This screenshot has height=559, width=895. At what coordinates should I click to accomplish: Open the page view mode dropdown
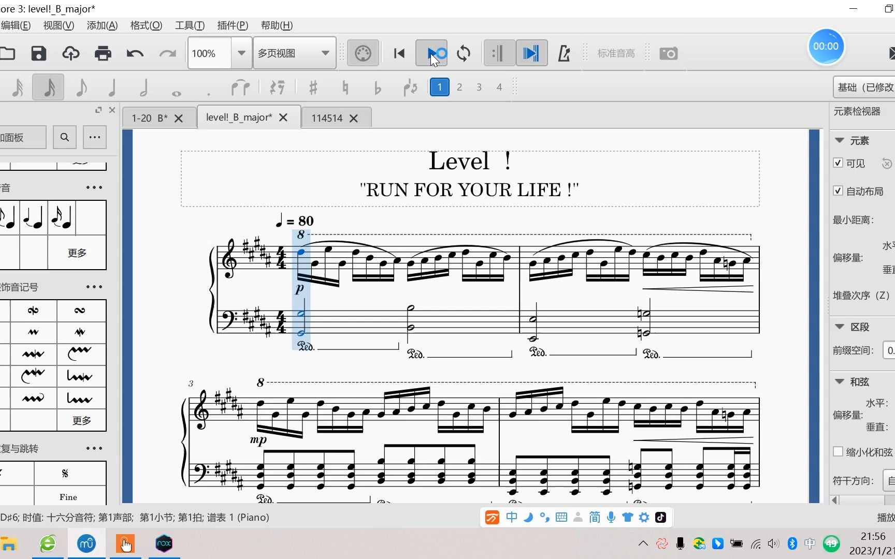click(x=294, y=53)
